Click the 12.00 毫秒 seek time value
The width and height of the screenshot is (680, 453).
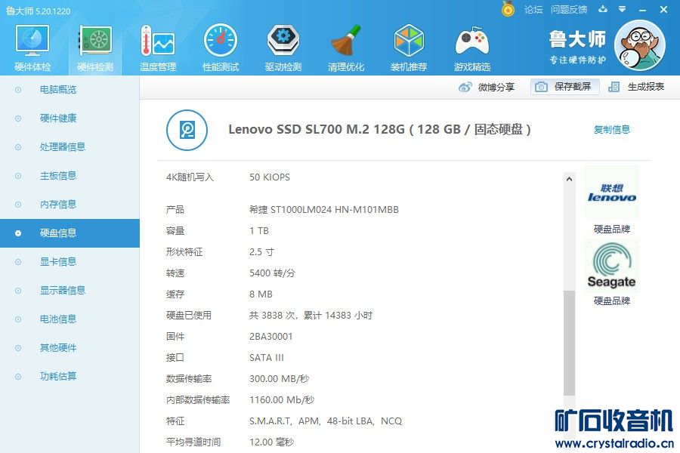[271, 442]
